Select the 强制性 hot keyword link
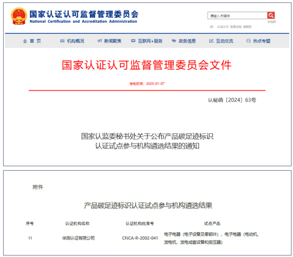Viewport: 293px width, 257px height. (x=247, y=27)
